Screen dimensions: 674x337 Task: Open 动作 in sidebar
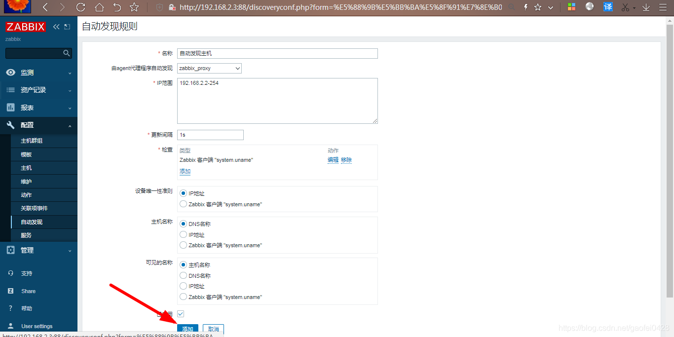point(26,195)
